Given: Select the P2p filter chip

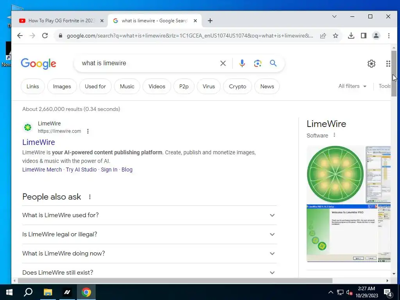Looking at the screenshot, I should point(184,86).
